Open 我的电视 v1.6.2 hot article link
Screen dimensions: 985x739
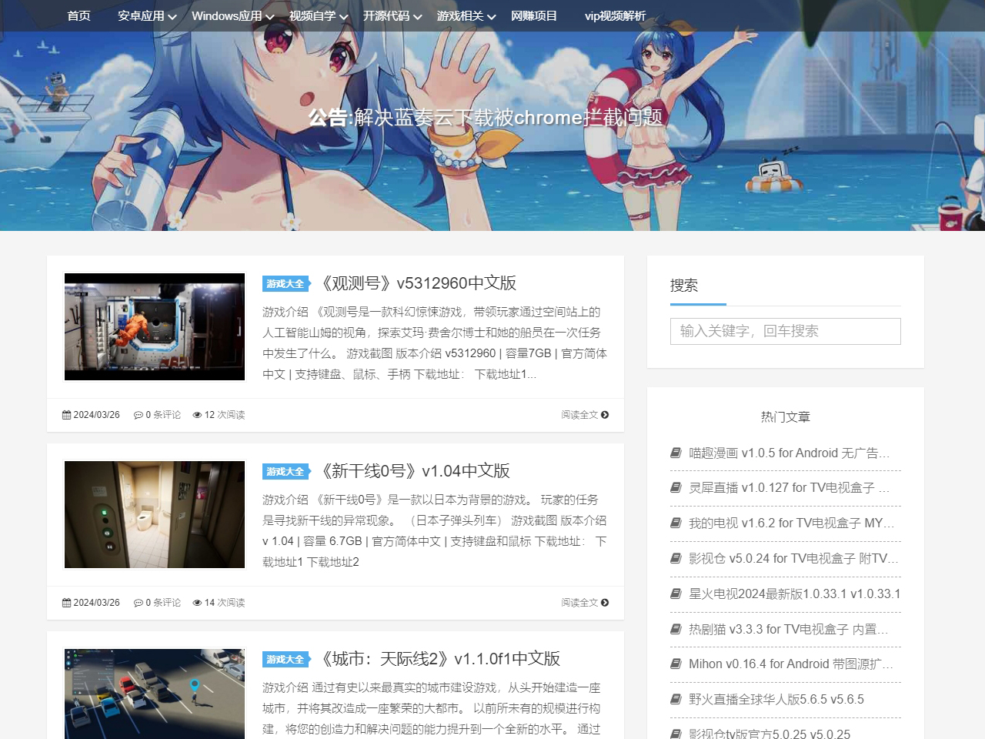click(x=791, y=523)
